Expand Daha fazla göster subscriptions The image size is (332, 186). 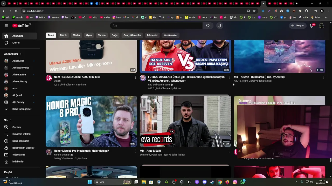pyautogui.click(x=20, y=109)
